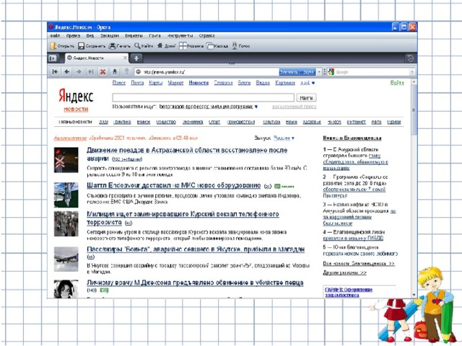Click the shuttle news thumbnail
The width and height of the screenshot is (462, 346).
(x=66, y=195)
